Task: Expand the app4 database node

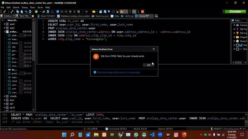Action: pyautogui.click(x=5, y=24)
